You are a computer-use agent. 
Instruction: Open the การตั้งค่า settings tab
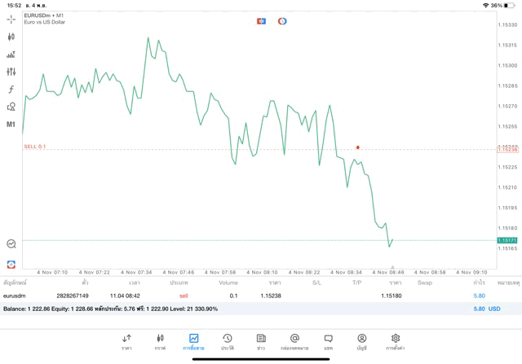tap(396, 341)
